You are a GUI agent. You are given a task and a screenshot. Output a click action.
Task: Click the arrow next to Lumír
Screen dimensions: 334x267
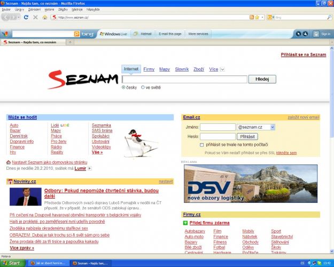pos(90,168)
